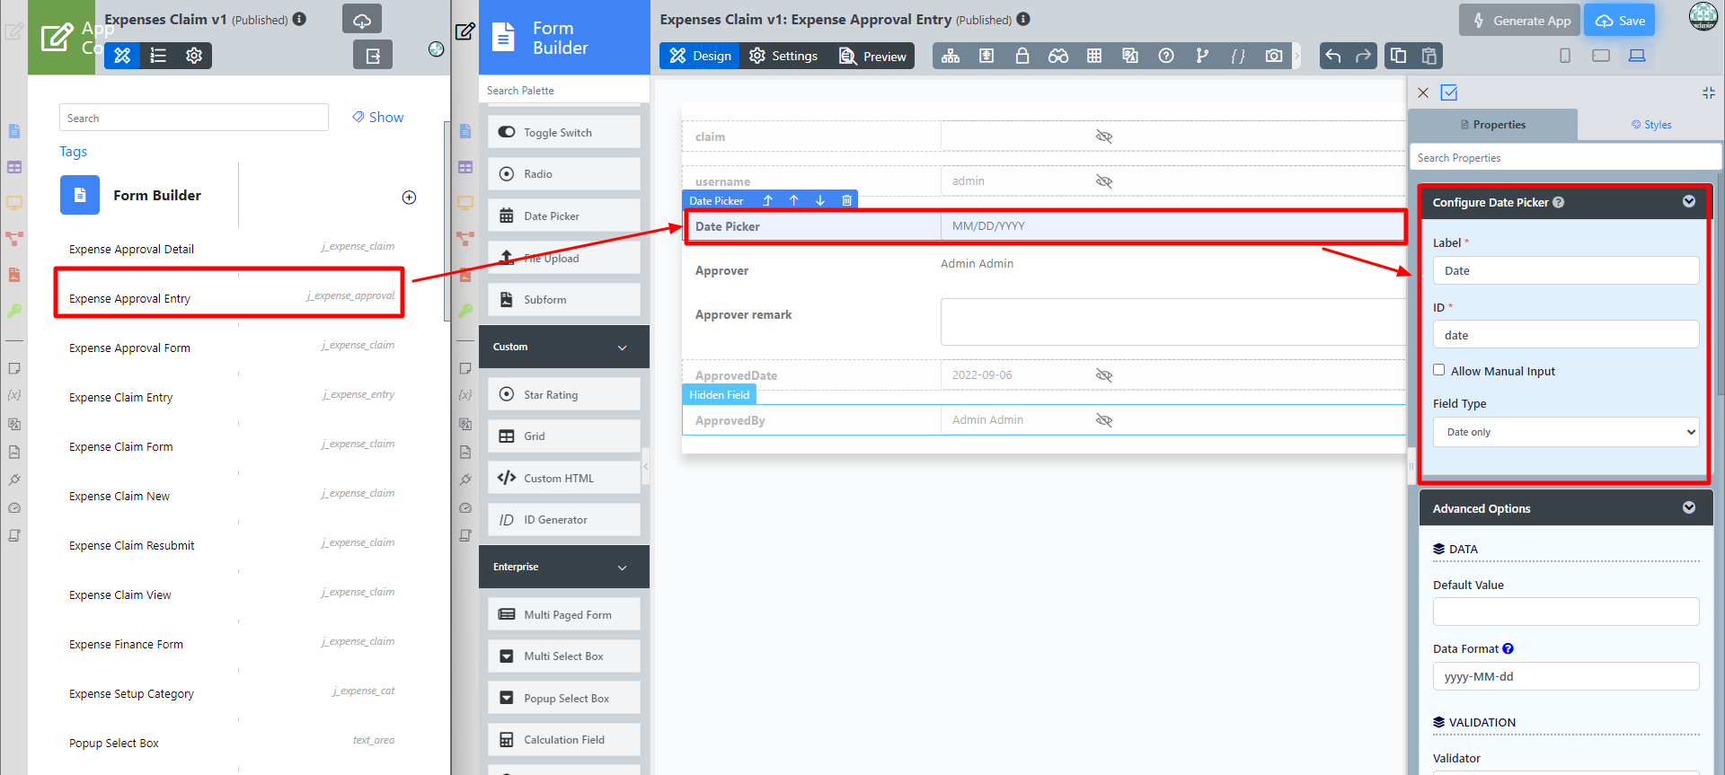Screen dimensions: 1725x775
Task: Open the Settings tab
Action: point(783,56)
